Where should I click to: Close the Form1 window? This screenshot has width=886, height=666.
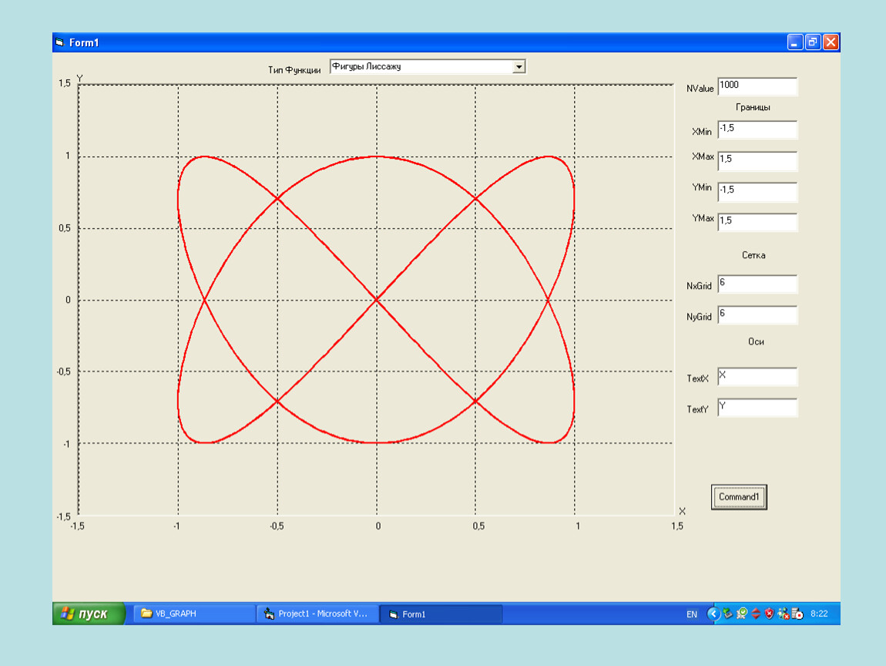(831, 42)
